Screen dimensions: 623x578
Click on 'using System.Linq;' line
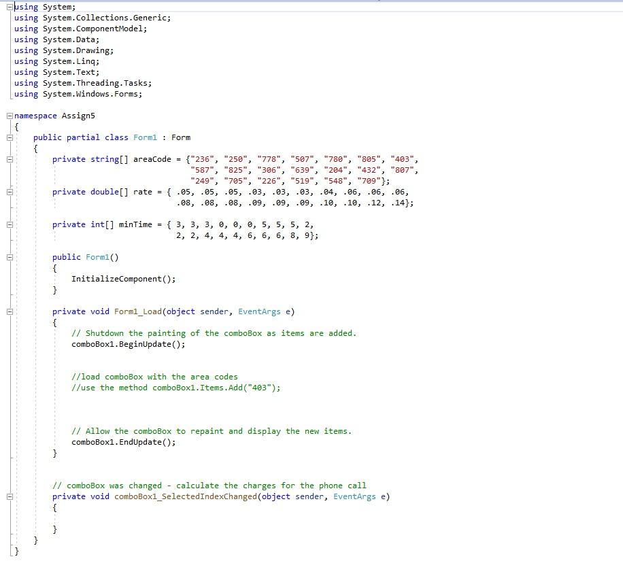tap(57, 62)
